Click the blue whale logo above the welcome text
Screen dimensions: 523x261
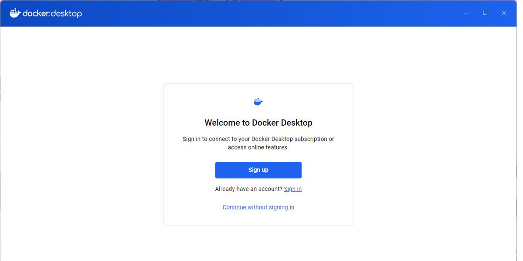coord(258,101)
